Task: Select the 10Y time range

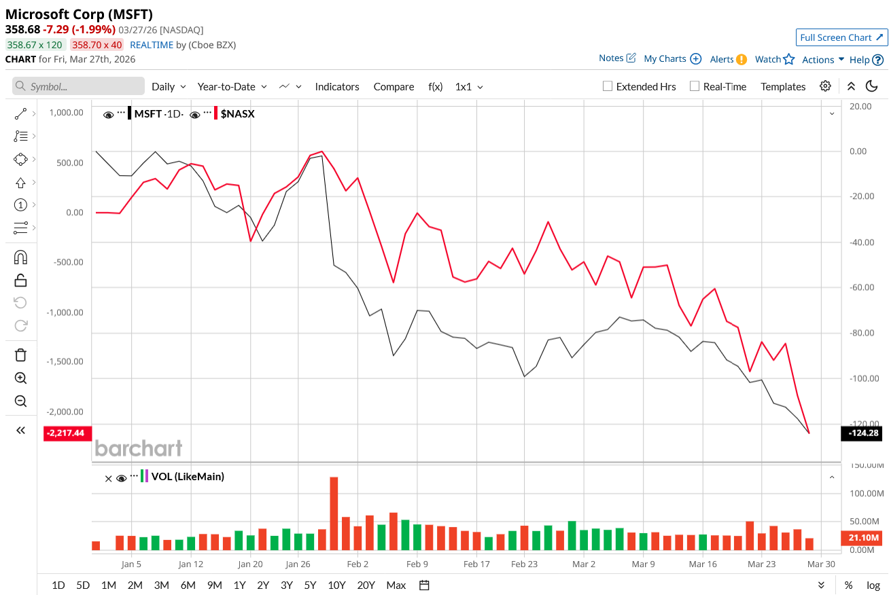Action: (336, 585)
